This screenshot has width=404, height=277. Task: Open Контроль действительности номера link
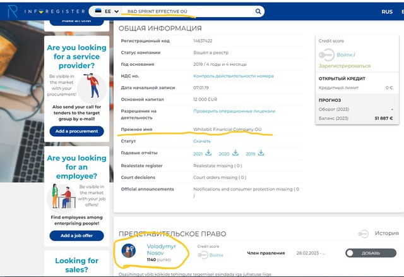pyautogui.click(x=234, y=76)
